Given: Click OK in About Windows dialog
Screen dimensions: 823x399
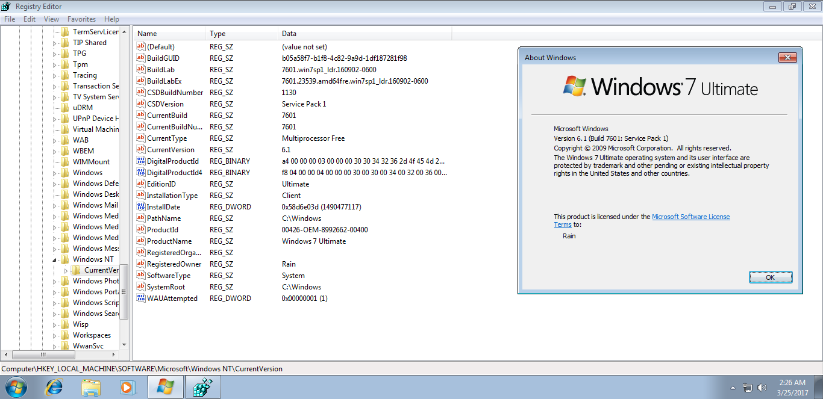Looking at the screenshot, I should pyautogui.click(x=770, y=277).
